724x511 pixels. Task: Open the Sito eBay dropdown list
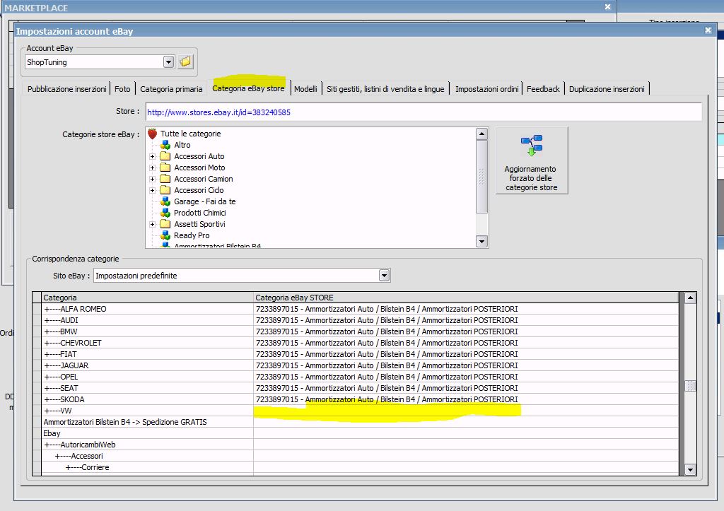384,276
